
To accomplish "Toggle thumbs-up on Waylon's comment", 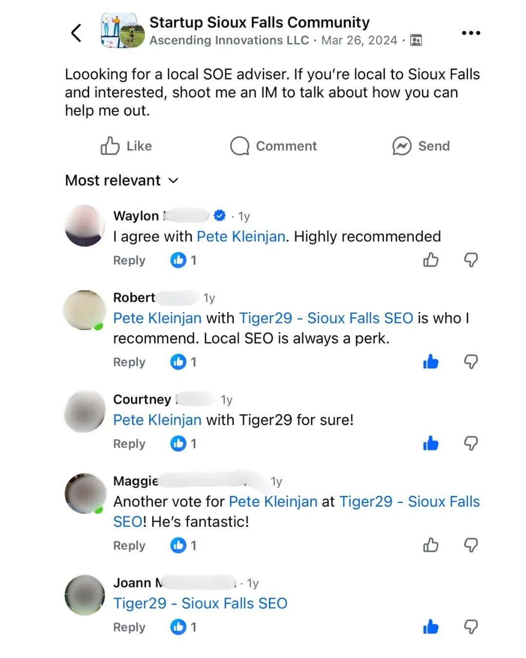I will point(431,260).
